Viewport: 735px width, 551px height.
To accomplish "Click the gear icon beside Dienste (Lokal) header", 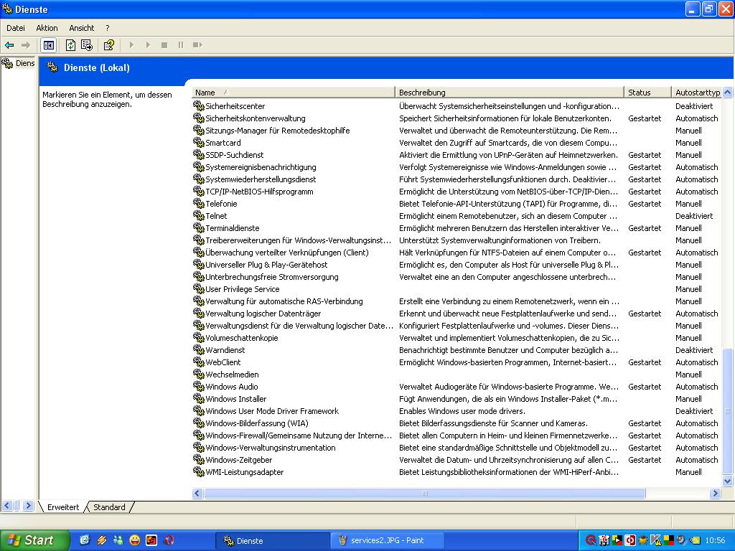I will 52,67.
